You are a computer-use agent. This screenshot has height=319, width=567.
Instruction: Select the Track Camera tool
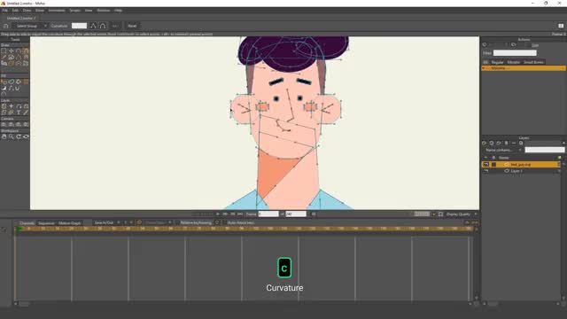coord(4,124)
